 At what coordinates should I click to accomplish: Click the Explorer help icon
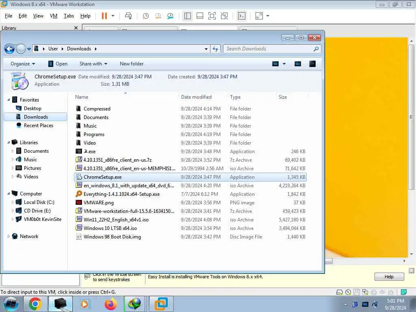[312, 64]
